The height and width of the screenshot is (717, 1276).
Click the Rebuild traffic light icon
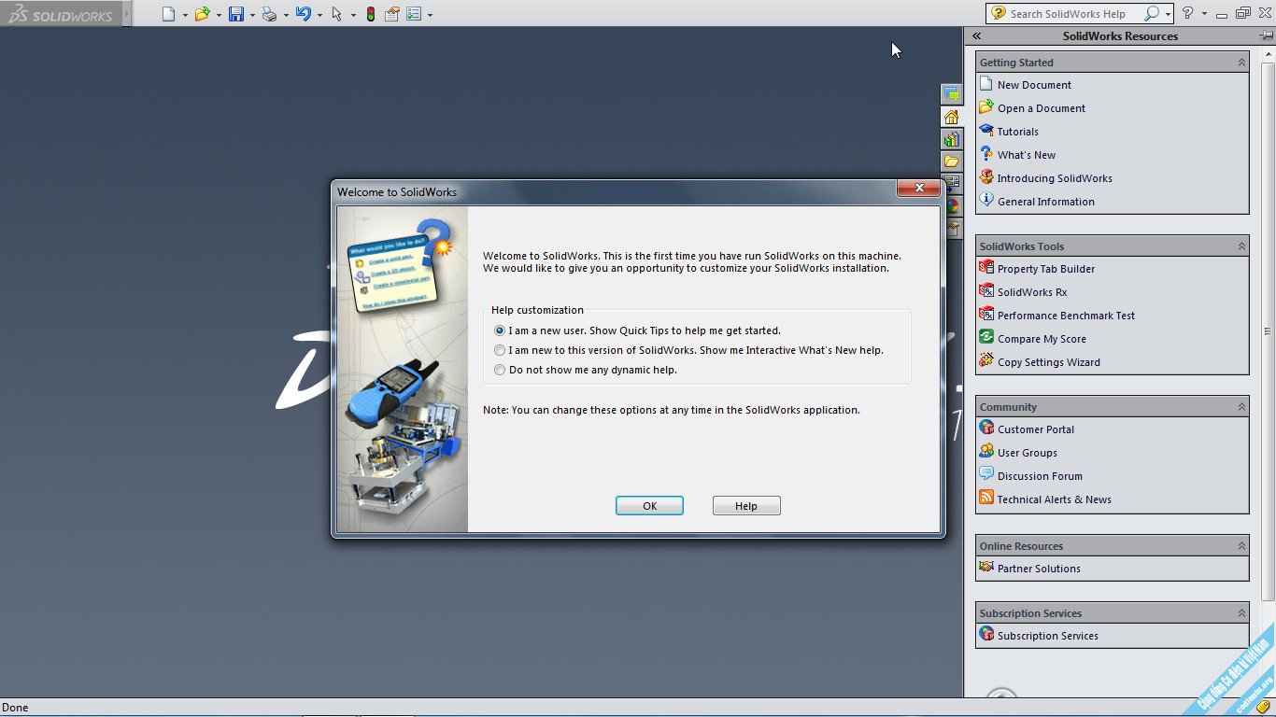(371, 14)
